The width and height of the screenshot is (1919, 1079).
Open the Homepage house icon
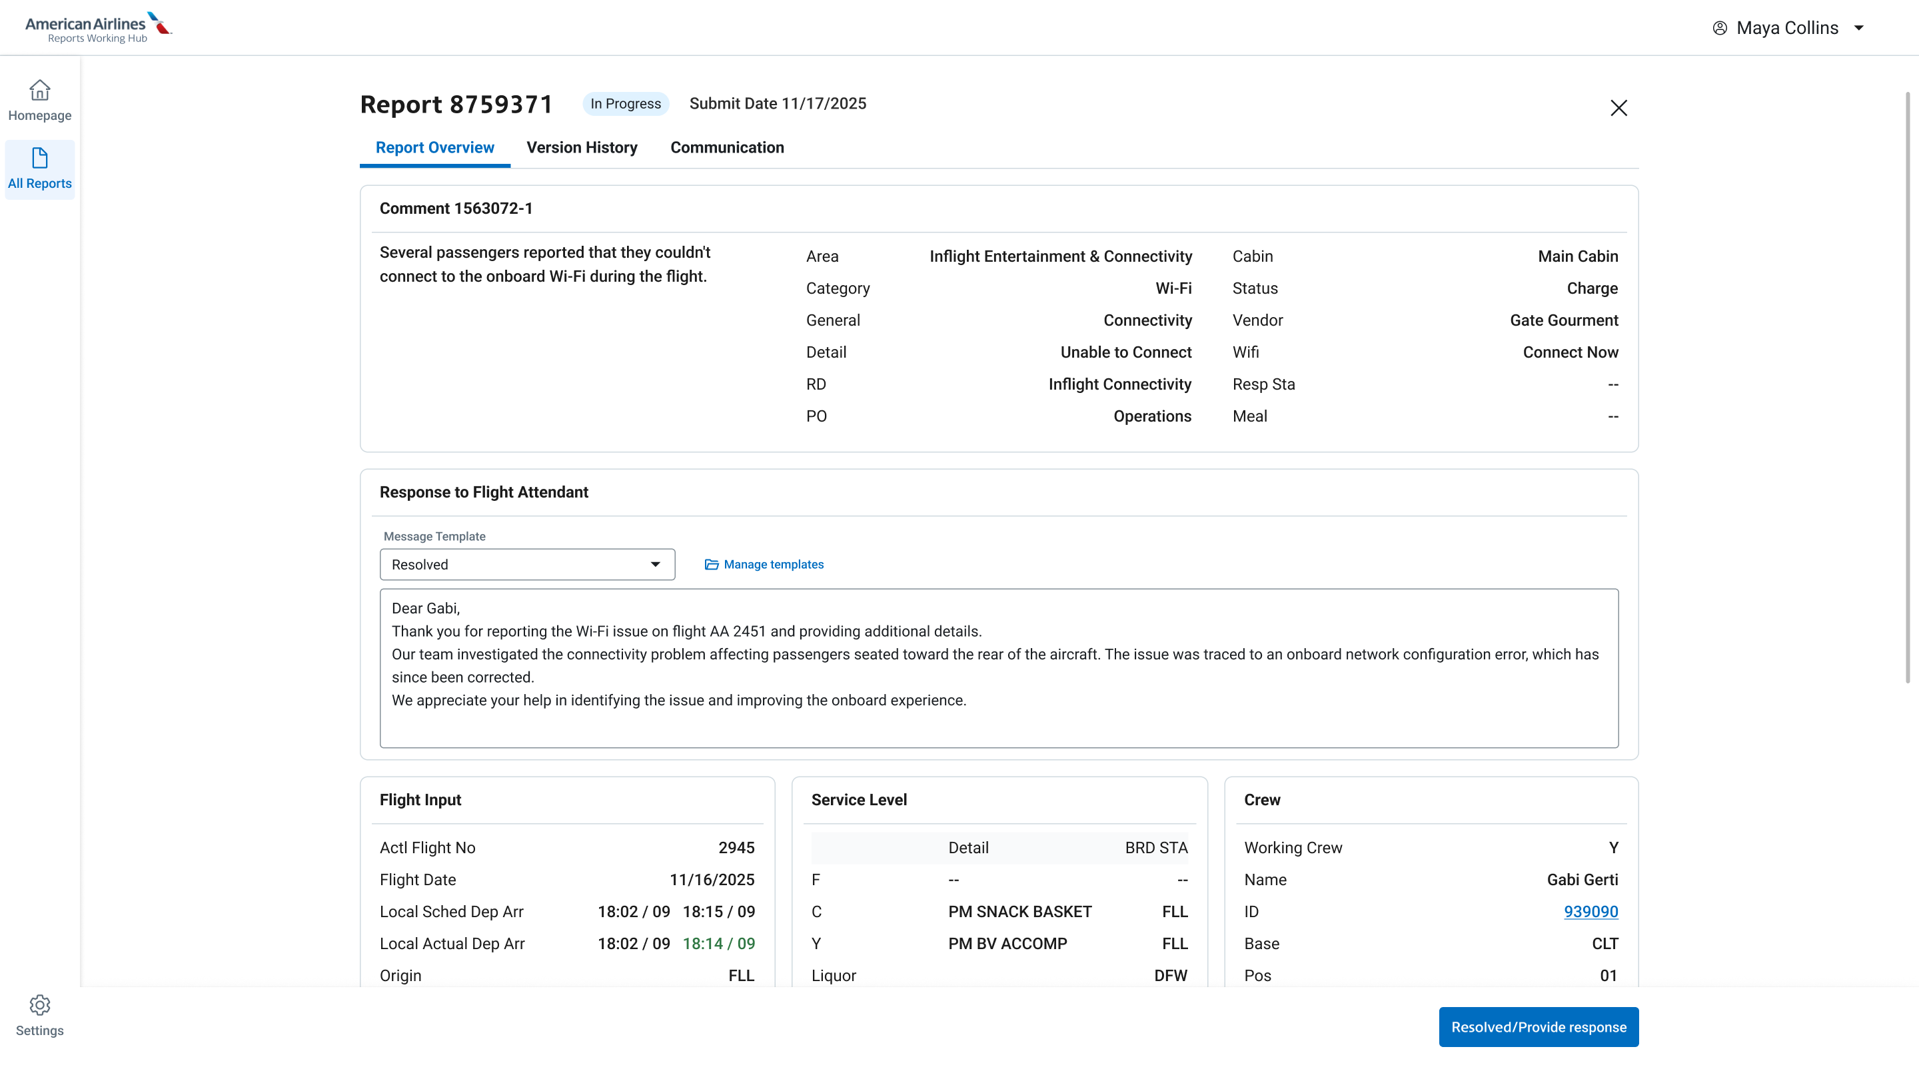pyautogui.click(x=39, y=90)
